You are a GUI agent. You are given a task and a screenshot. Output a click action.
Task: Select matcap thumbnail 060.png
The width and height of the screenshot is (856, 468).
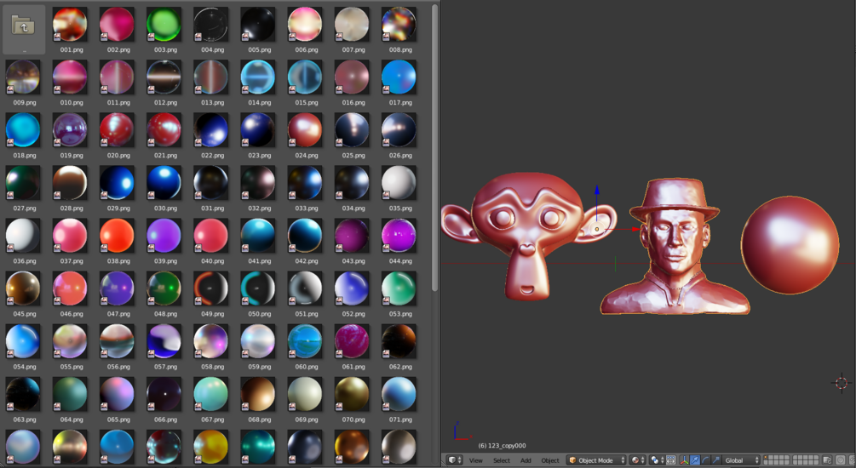coord(305,341)
